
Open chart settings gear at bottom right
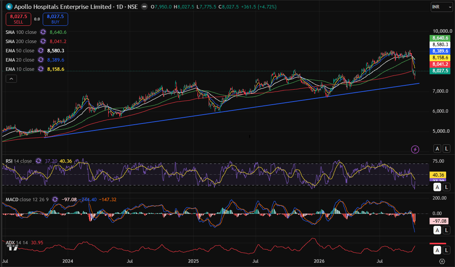(442, 261)
